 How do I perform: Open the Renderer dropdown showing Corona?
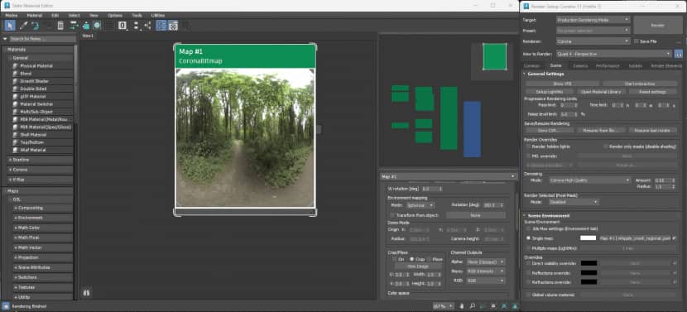593,41
